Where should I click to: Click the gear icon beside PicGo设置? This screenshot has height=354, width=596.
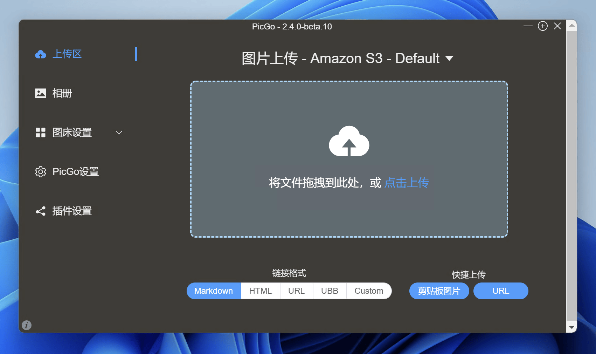click(41, 172)
